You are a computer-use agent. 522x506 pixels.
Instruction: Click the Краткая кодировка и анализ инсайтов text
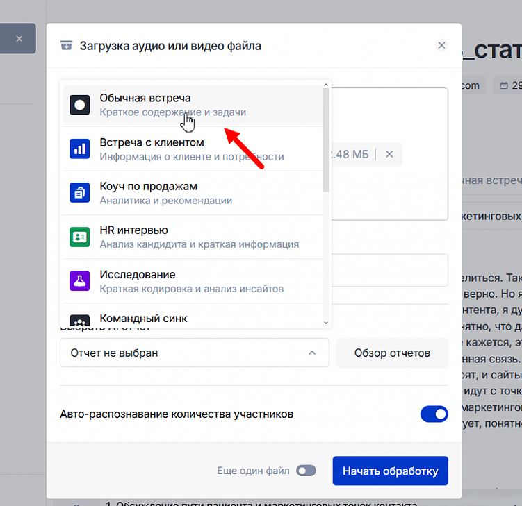click(191, 289)
